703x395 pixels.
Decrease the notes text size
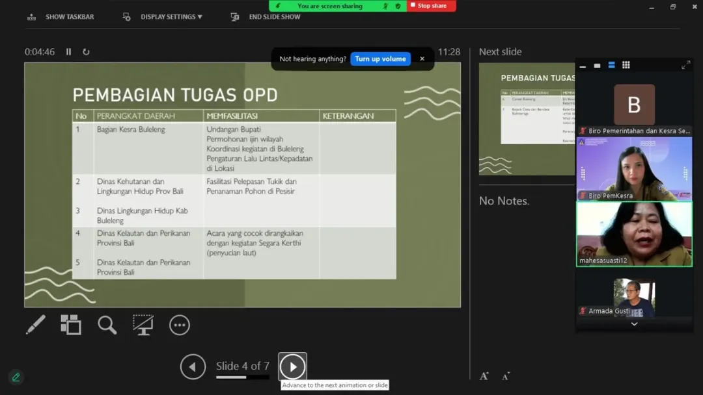point(506,376)
